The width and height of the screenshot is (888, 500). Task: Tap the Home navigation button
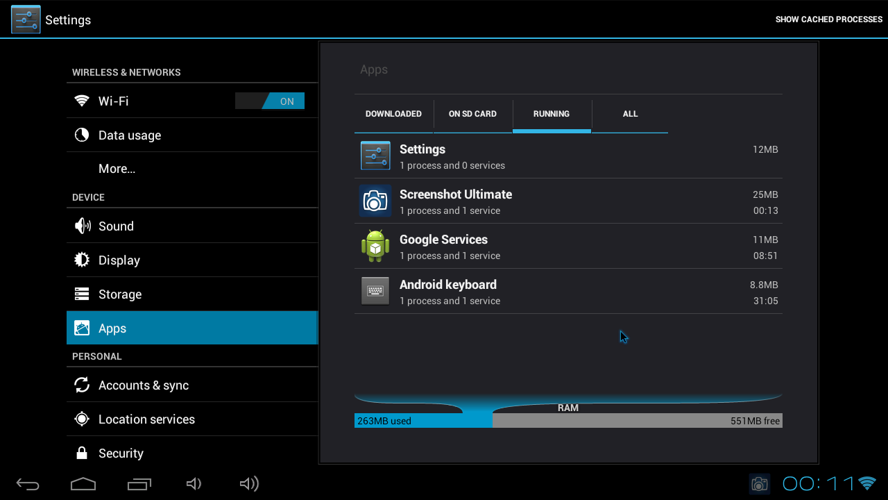pyautogui.click(x=83, y=484)
